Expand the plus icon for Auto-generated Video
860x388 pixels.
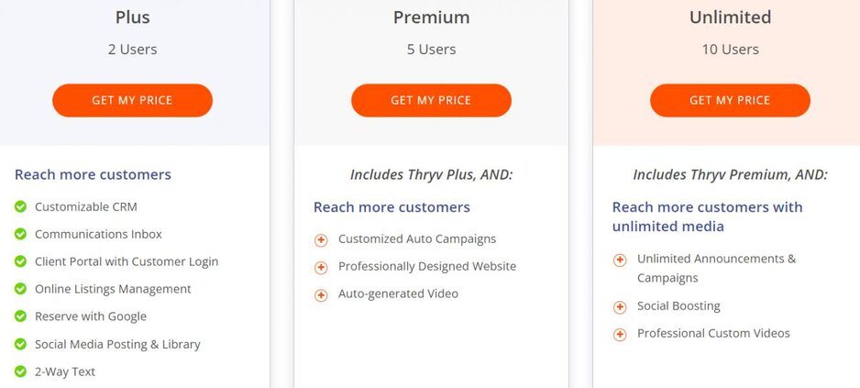coord(321,295)
